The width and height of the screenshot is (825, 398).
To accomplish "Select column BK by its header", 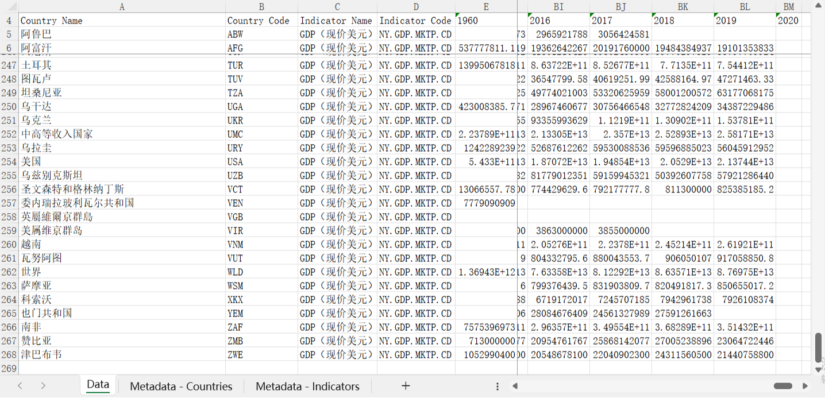I will pos(683,7).
